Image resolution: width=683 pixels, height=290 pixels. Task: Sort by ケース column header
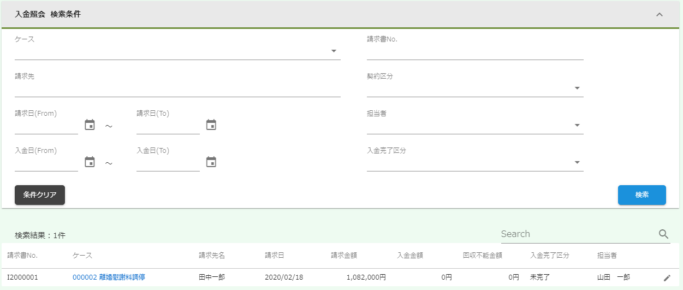click(x=82, y=256)
